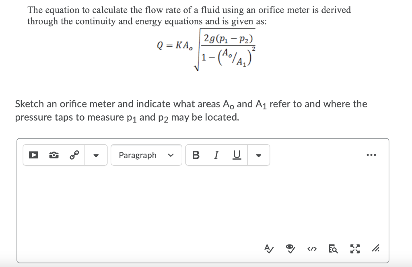Toggle bold formatting

click(x=196, y=155)
